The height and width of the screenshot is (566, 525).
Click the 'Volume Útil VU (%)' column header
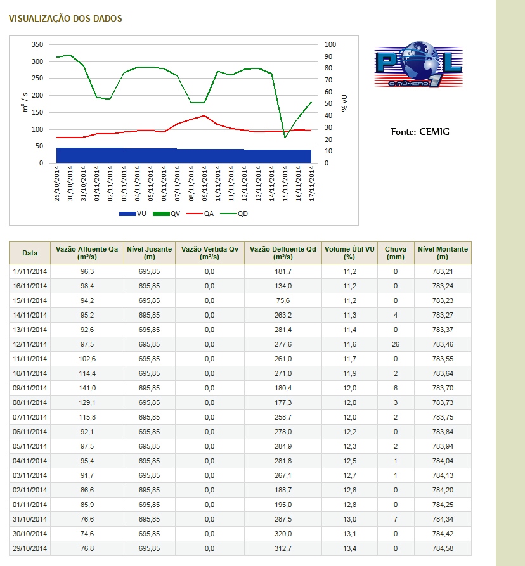coord(349,253)
